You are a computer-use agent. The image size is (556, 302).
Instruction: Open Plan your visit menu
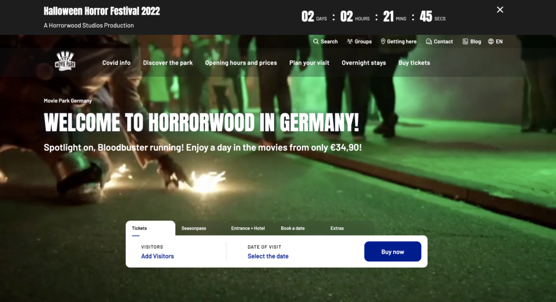click(x=309, y=63)
